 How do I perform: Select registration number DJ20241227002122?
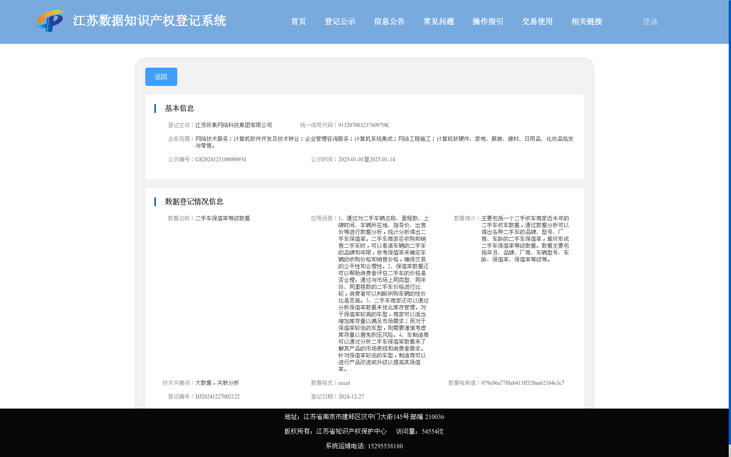pyautogui.click(x=217, y=397)
